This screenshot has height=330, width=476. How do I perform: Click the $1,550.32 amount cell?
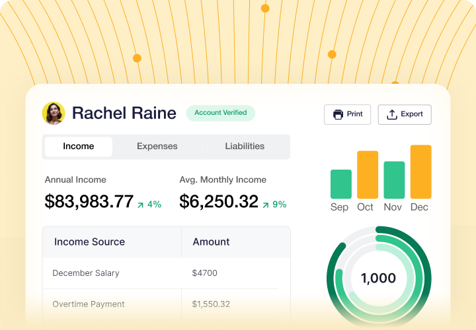[x=211, y=304]
